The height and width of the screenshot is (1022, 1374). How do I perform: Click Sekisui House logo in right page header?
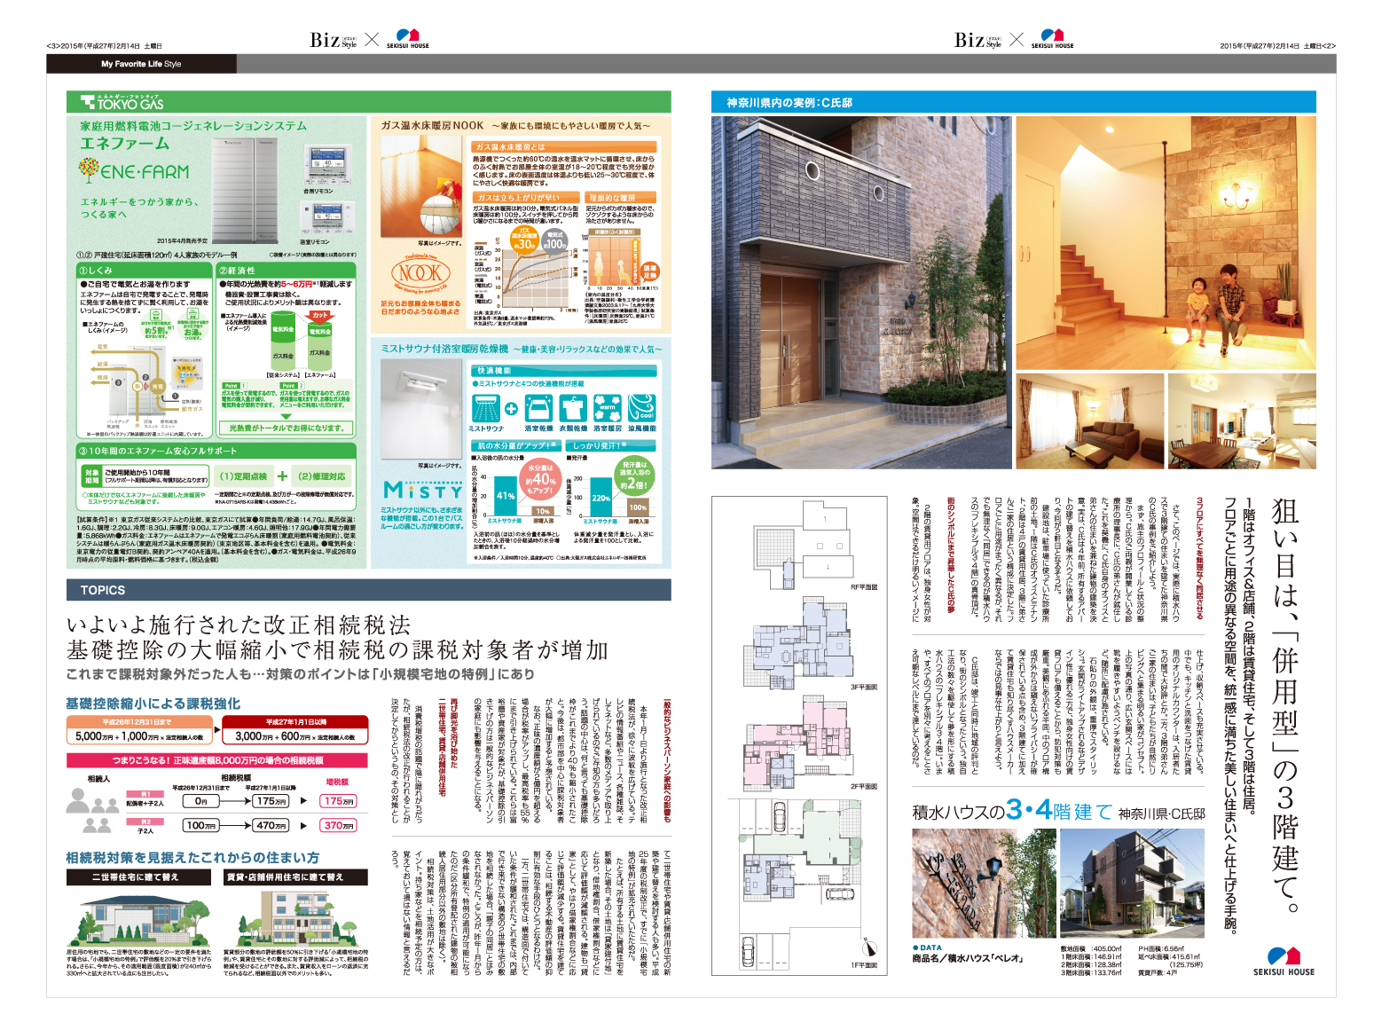(1052, 39)
